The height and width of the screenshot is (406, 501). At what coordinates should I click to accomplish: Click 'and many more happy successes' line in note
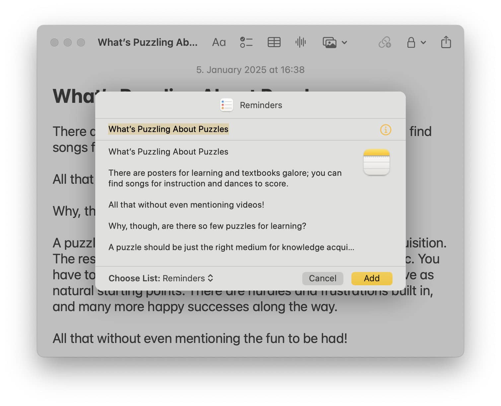click(195, 307)
